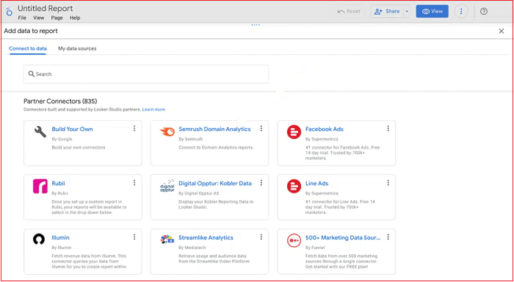Close the Add data to report panel
This screenshot has width=514, height=282.
502,31
